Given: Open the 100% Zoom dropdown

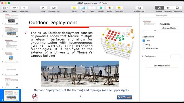Looking at the screenshot, I should pos(15,8).
